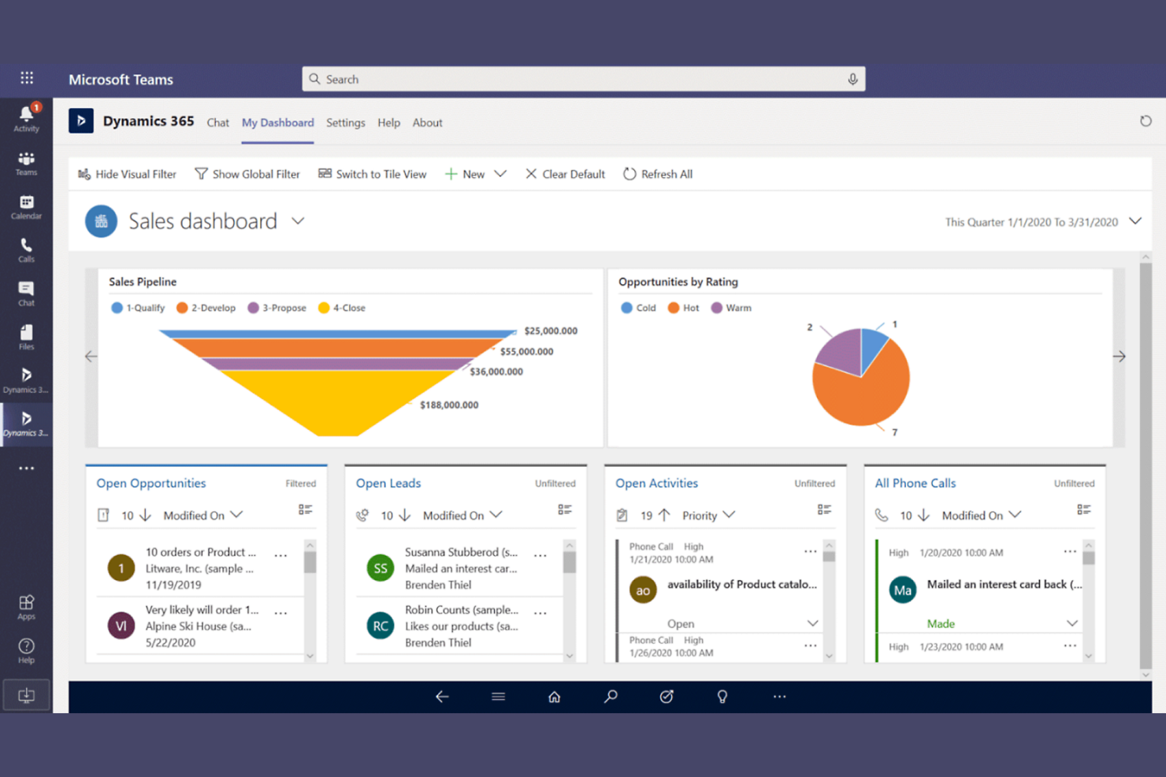The height and width of the screenshot is (777, 1166).
Task: Open the This Quarter date range dropdown
Action: (x=1135, y=221)
